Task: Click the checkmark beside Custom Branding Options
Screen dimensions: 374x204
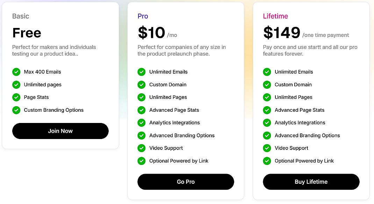Action: point(16,110)
